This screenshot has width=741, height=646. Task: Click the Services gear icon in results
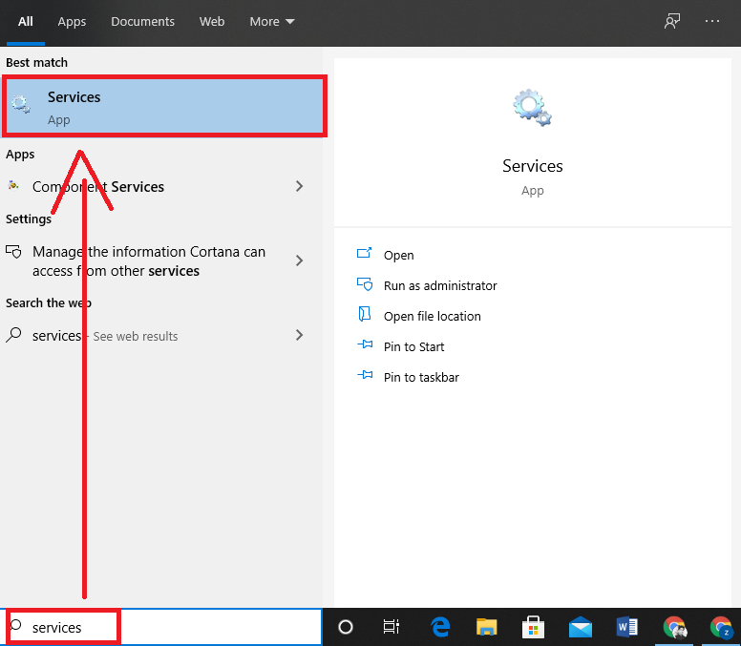21,104
